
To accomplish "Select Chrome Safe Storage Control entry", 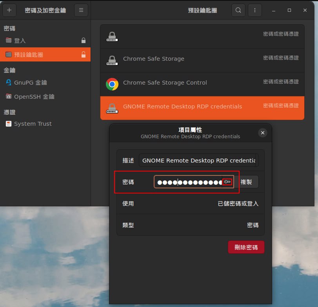I will [202, 84].
